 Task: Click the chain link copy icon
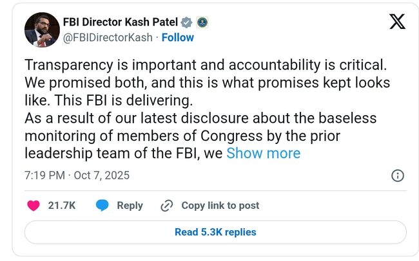[x=166, y=205]
